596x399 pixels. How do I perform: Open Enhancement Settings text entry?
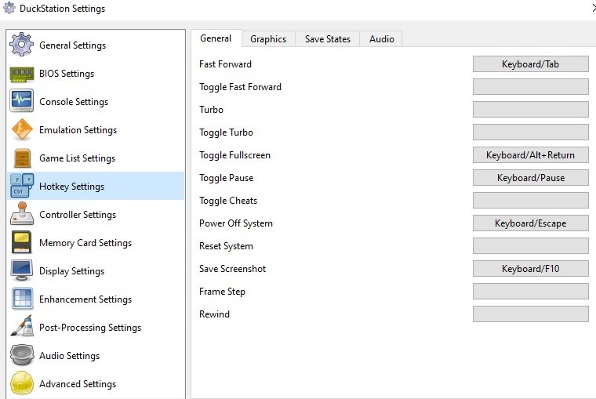click(85, 299)
